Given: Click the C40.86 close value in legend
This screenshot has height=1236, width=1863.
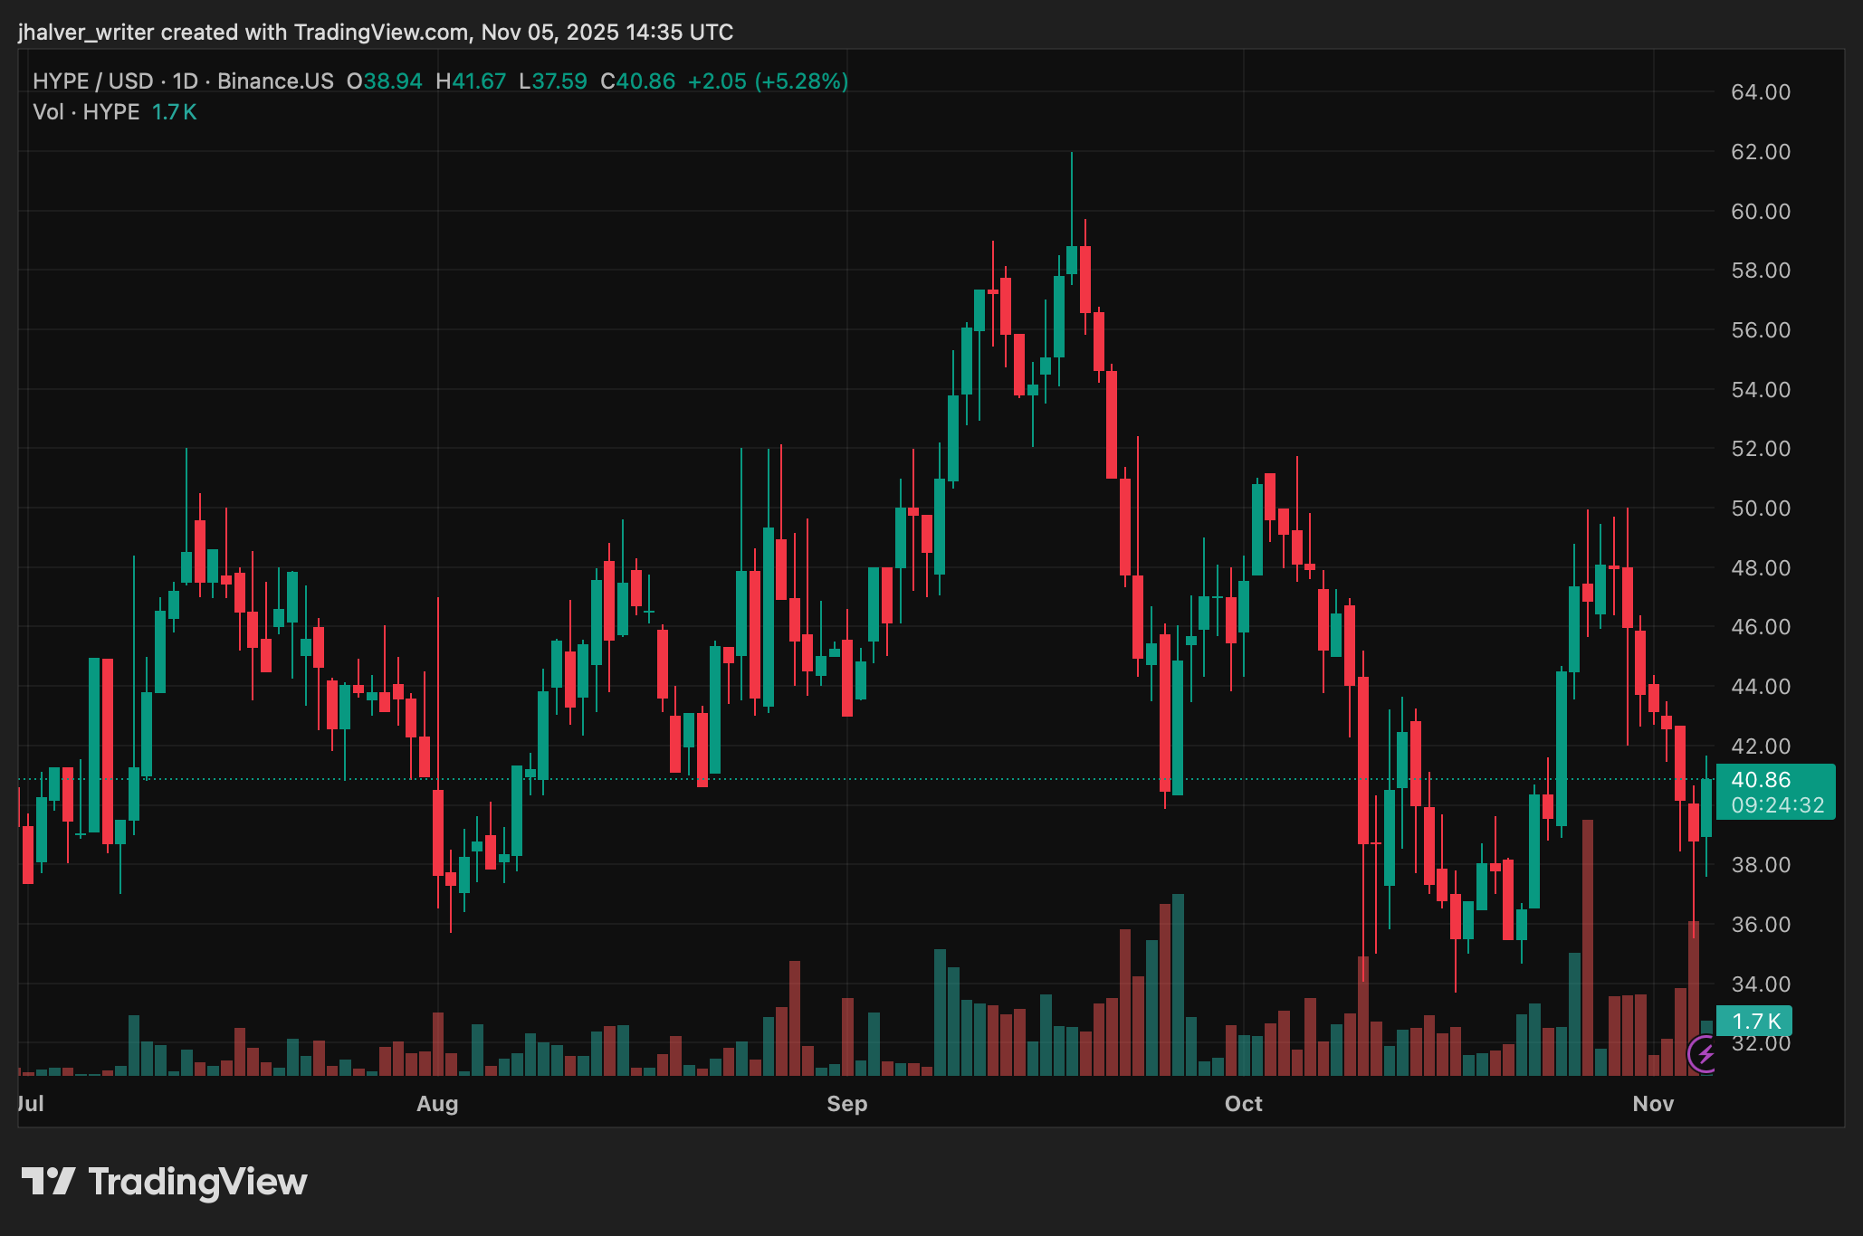Looking at the screenshot, I should coord(637,81).
